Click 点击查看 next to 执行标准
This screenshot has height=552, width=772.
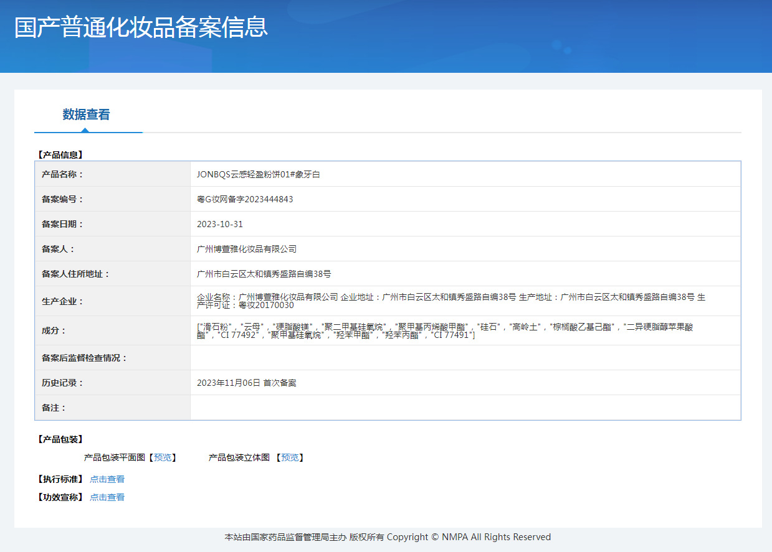pyautogui.click(x=107, y=479)
